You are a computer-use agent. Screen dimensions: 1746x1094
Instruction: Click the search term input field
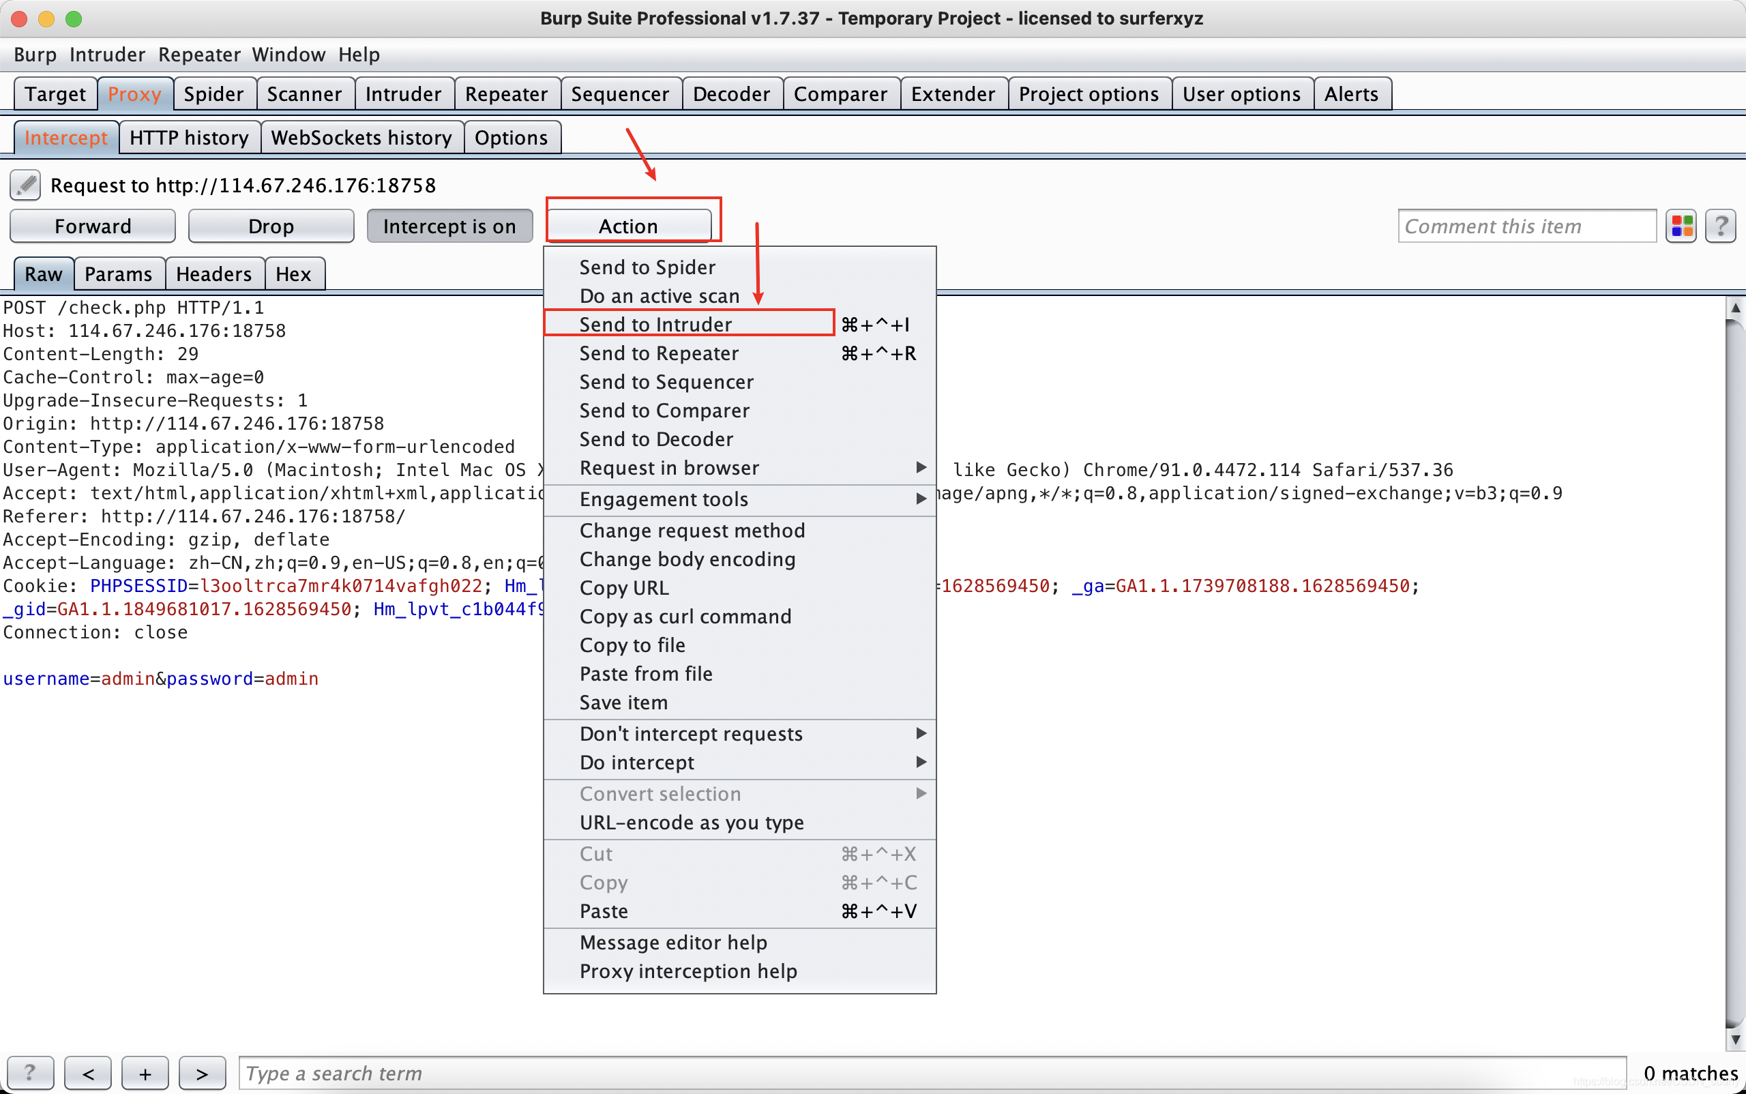click(932, 1072)
